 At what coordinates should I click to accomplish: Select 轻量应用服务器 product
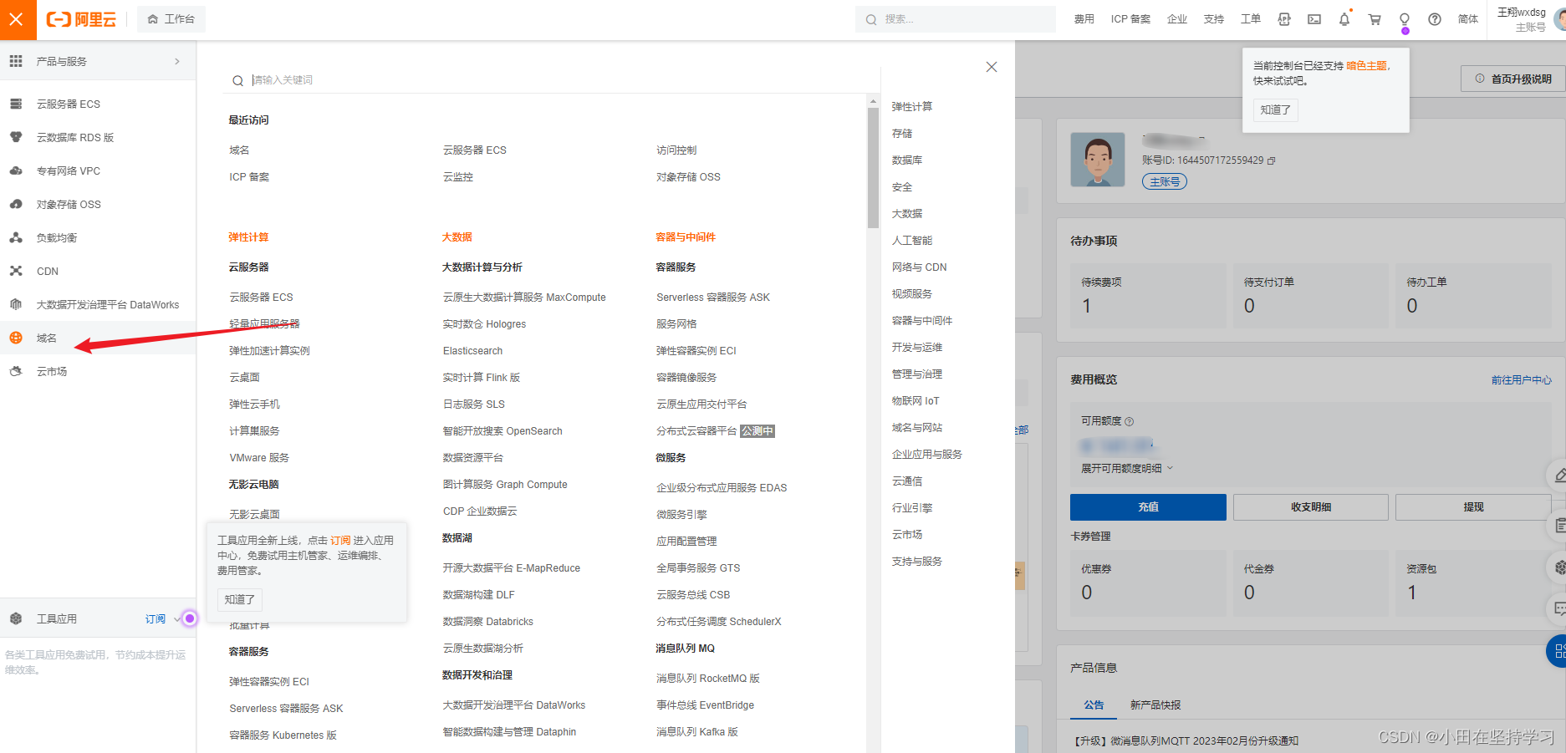[264, 324]
